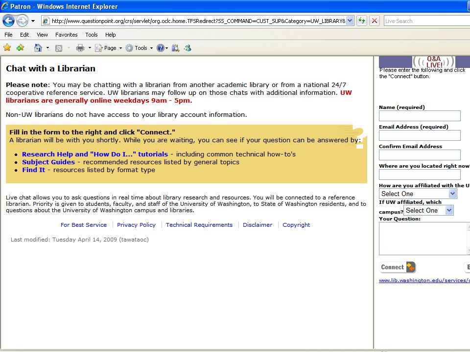Click the Connect button

tap(398, 267)
